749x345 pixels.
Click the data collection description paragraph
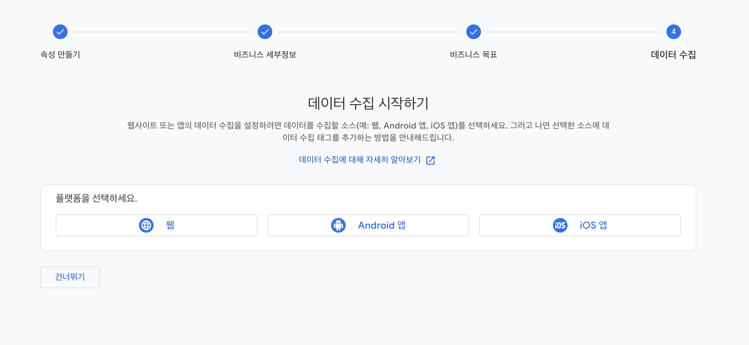(x=368, y=131)
